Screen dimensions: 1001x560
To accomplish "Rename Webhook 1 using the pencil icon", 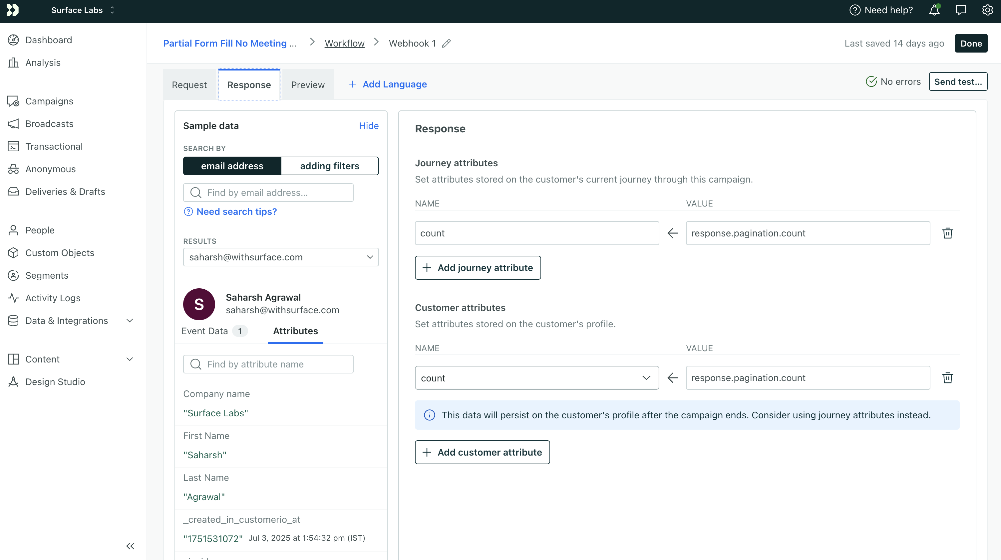I will tap(446, 43).
